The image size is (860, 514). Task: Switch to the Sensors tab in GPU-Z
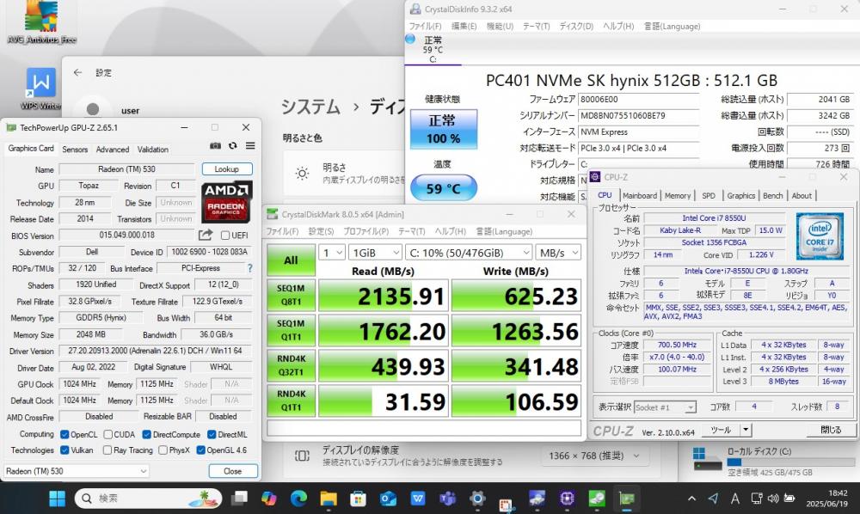[75, 149]
